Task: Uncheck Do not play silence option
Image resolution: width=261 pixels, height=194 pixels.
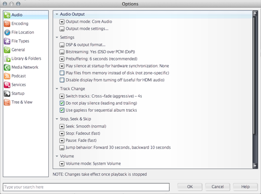Action: 62,103
